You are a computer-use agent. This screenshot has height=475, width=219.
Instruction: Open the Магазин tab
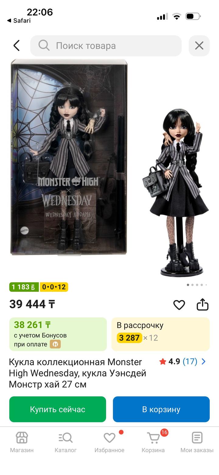pyautogui.click(x=22, y=442)
